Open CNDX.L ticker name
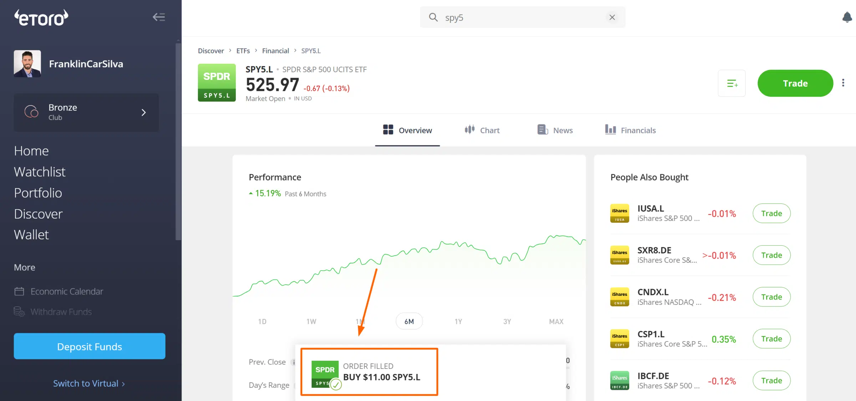This screenshot has height=401, width=856. pyautogui.click(x=653, y=292)
